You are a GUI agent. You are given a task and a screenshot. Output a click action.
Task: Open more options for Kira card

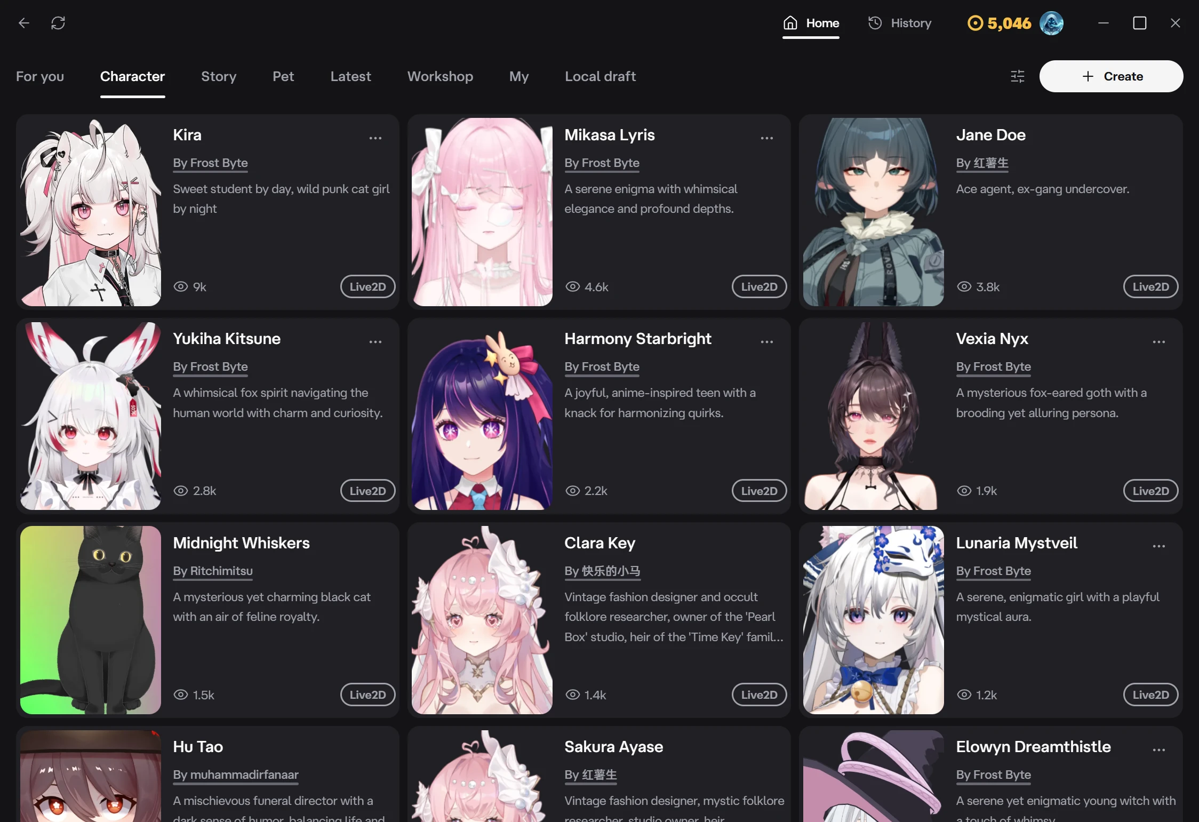(x=375, y=138)
